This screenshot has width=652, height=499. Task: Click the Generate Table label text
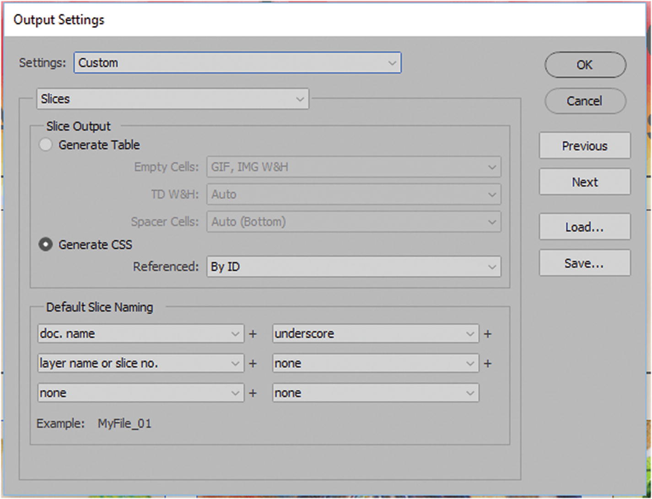tap(99, 145)
